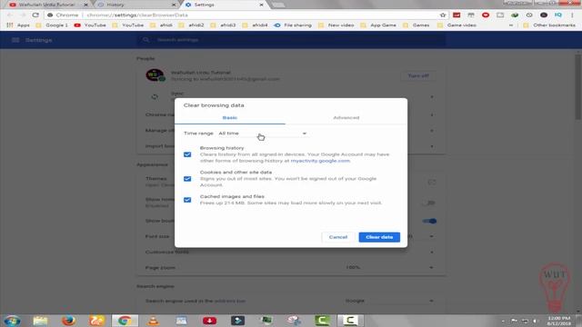Open the Chrome three-dot menu

point(572,15)
